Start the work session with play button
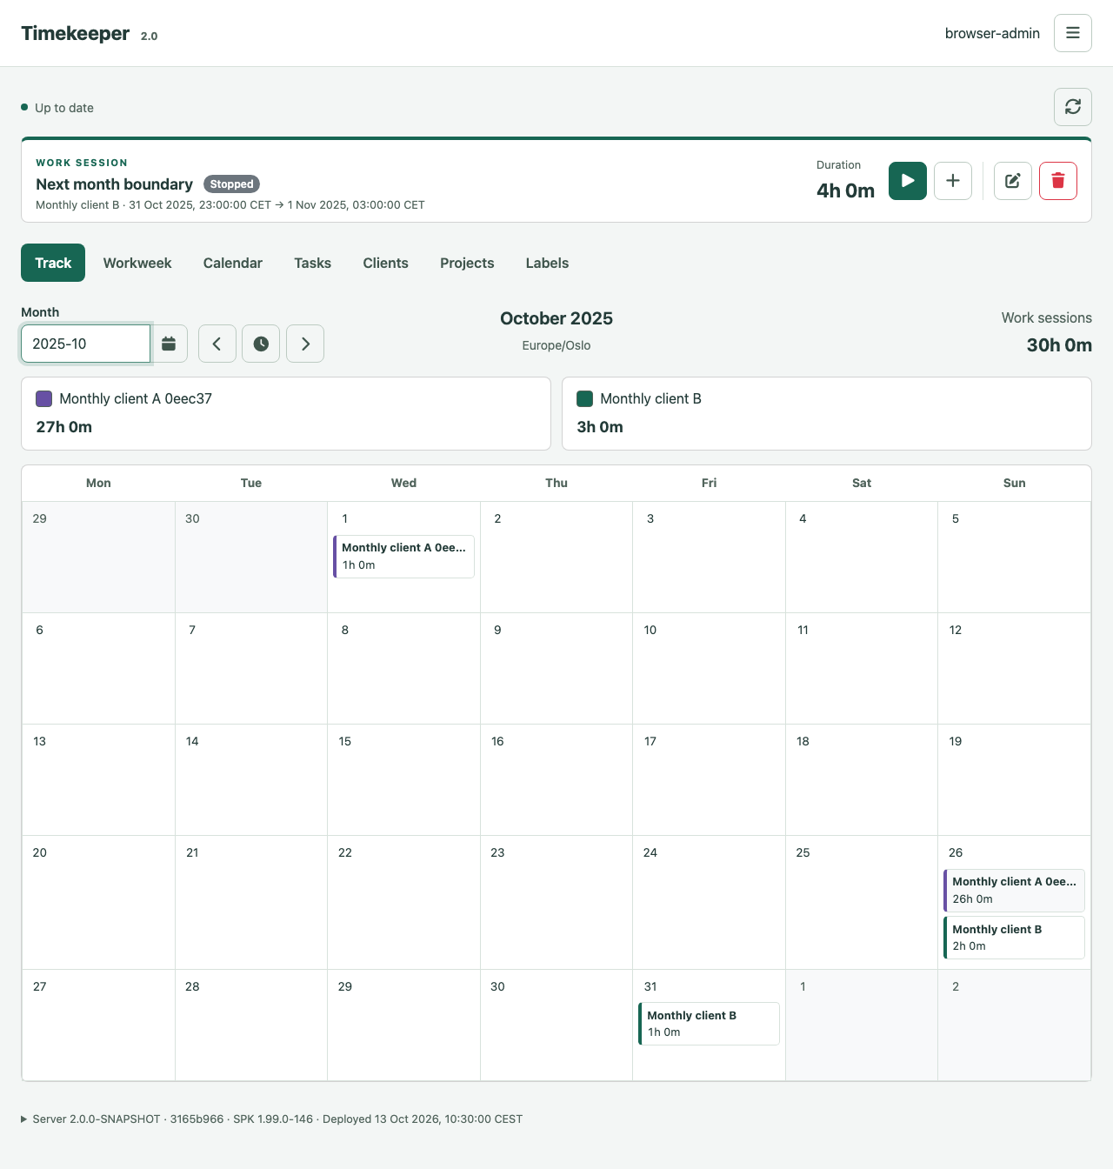Image resolution: width=1113 pixels, height=1169 pixels. 907,181
